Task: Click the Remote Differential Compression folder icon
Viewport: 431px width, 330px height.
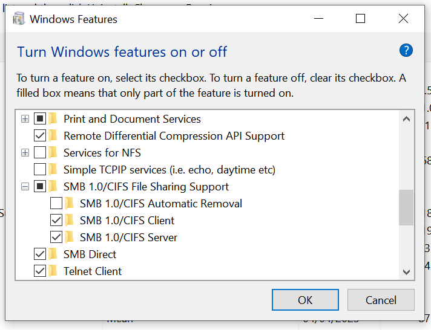Action: [x=53, y=135]
